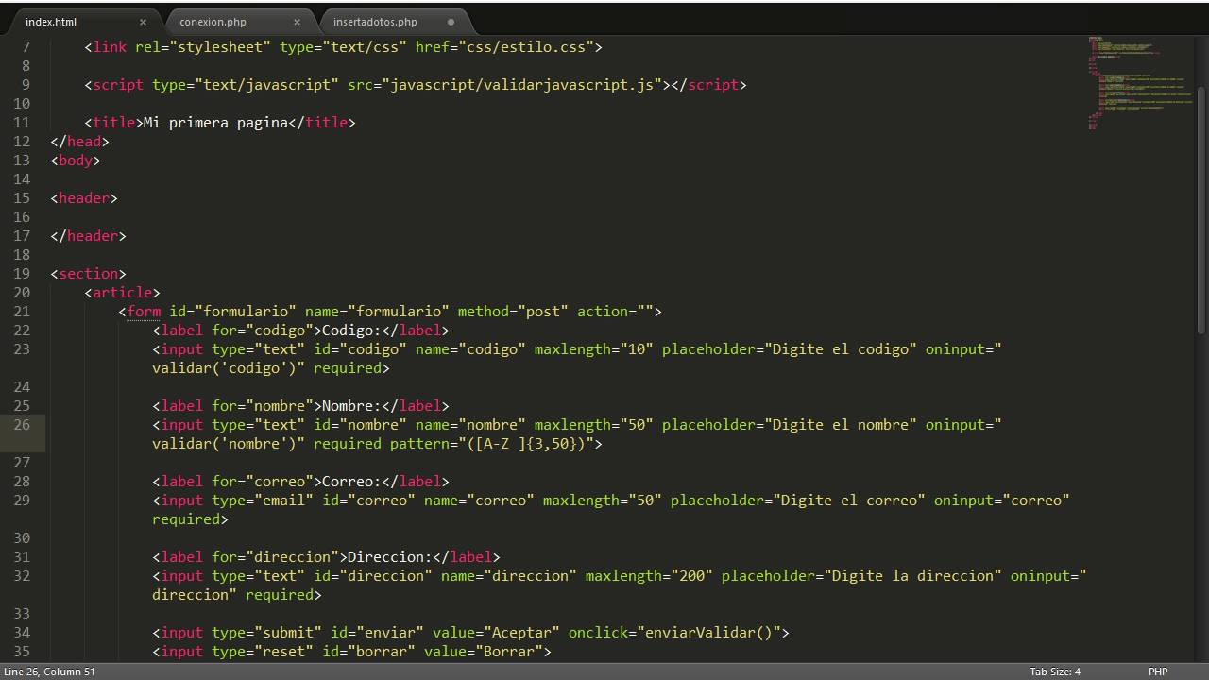
Task: Click the "Digite la direccion" placeholder string
Action: (912, 575)
